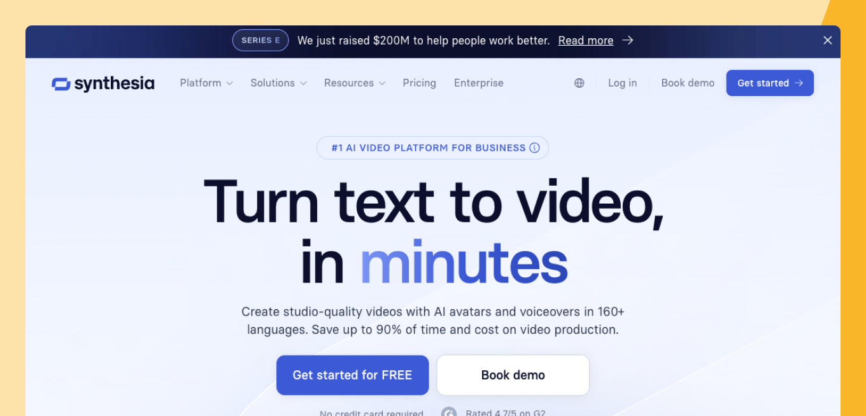
Task: Click the white Book demo button
Action: (513, 375)
